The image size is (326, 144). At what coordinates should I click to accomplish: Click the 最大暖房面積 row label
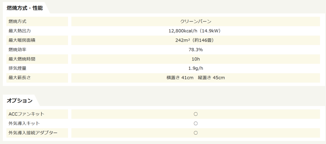click(x=37, y=40)
